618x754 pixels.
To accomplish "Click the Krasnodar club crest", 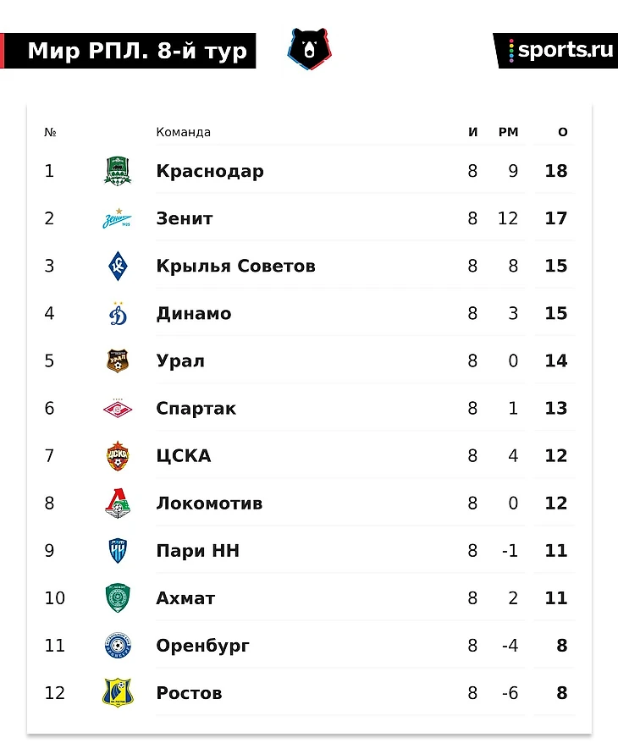I will [x=118, y=171].
